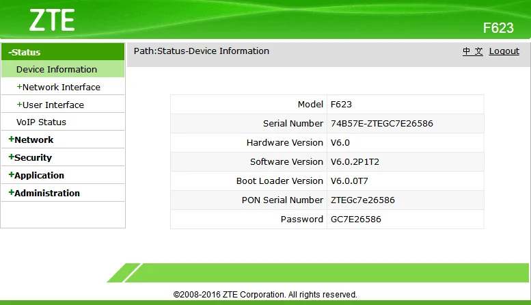Click the F623 model label in header

tap(498, 28)
